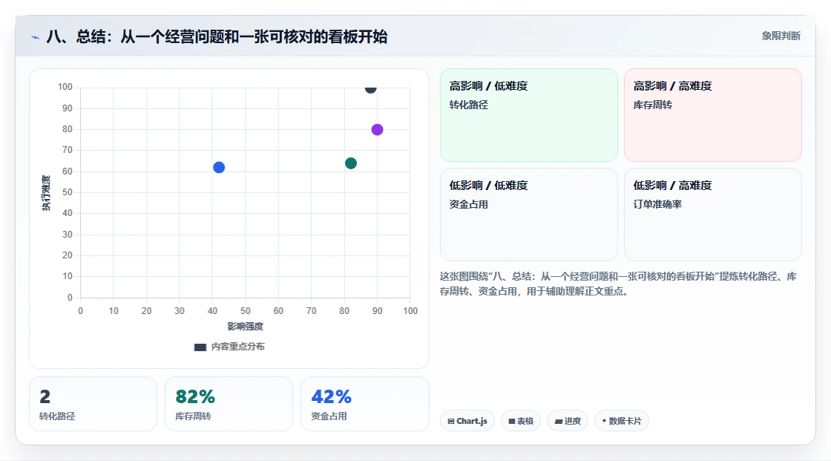Click the 影响强度 x-axis title
The height and width of the screenshot is (461, 831).
click(x=246, y=326)
